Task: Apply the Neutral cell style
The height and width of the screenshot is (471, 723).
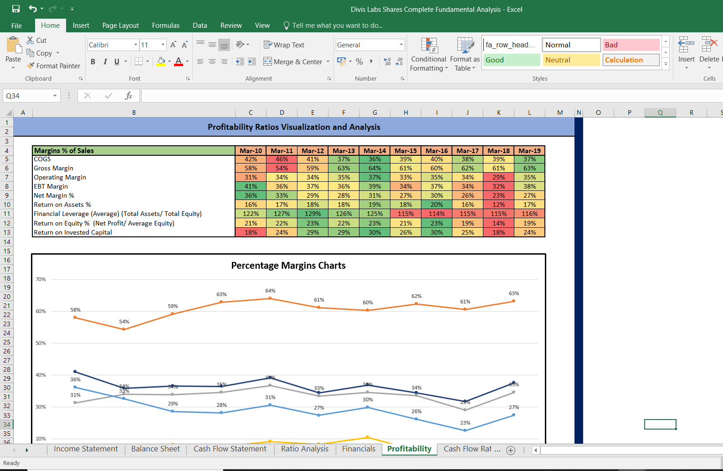Action: tap(571, 60)
